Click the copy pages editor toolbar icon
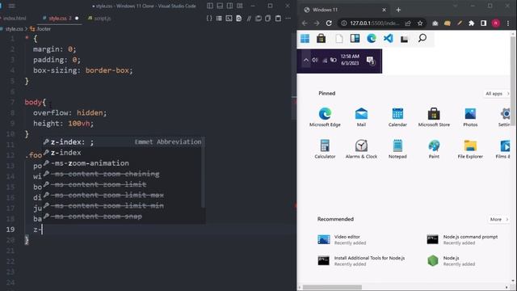The image size is (517, 291). coord(268,19)
